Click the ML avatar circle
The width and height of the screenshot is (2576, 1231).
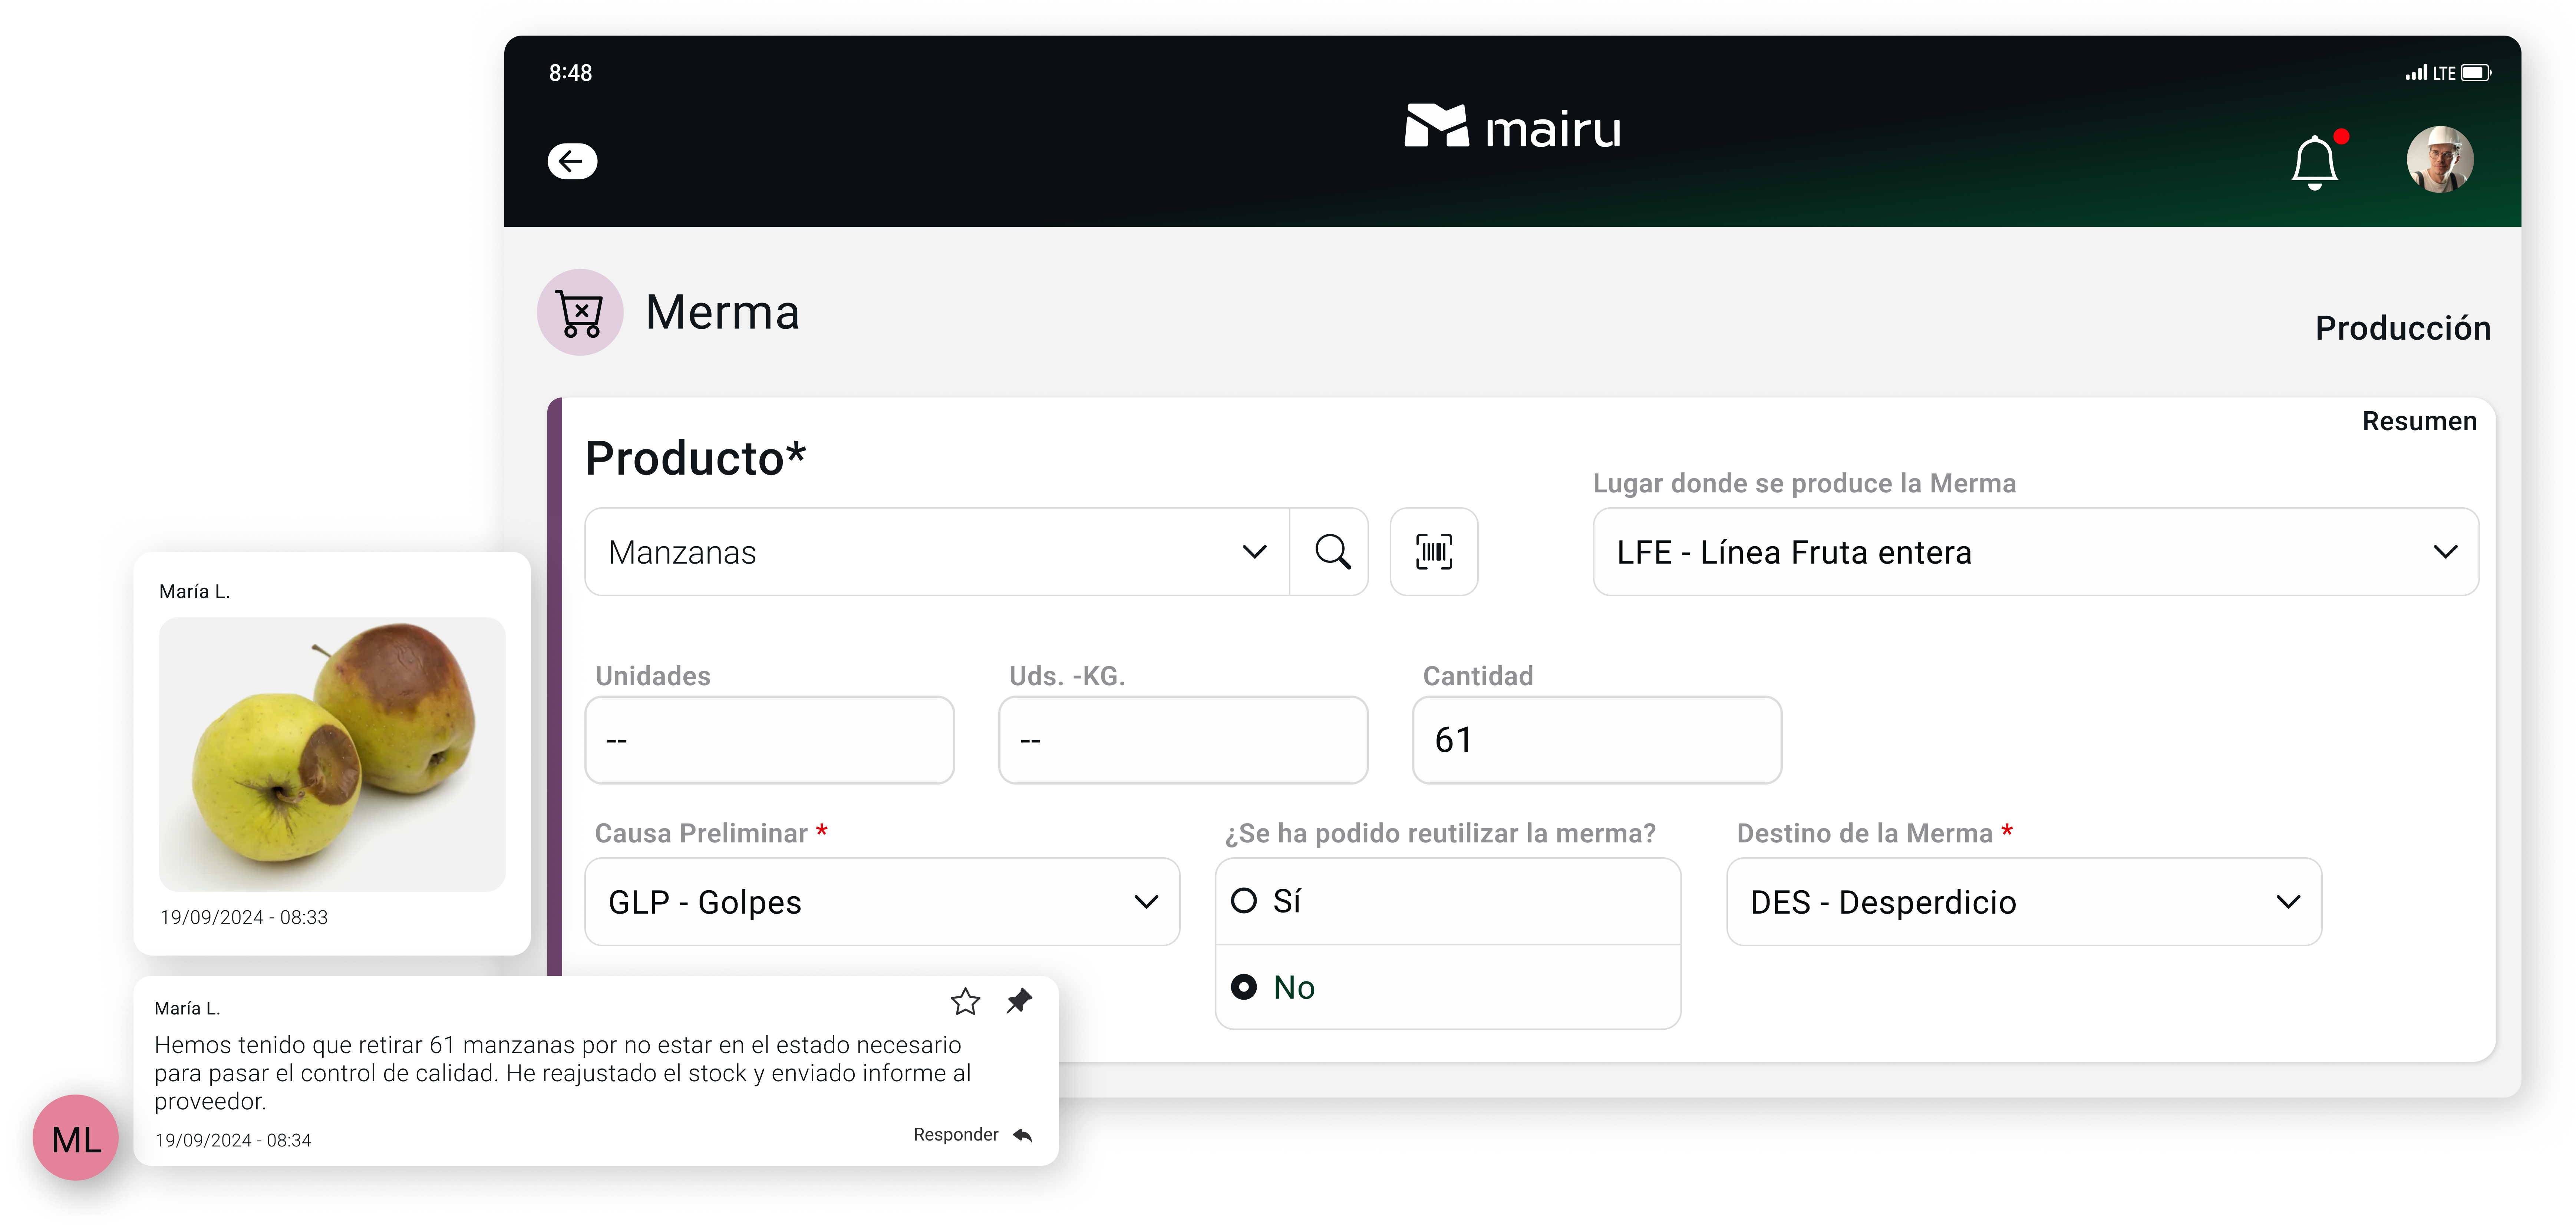(x=76, y=1138)
